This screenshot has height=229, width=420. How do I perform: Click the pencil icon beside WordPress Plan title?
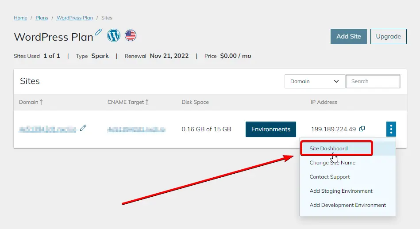click(98, 32)
